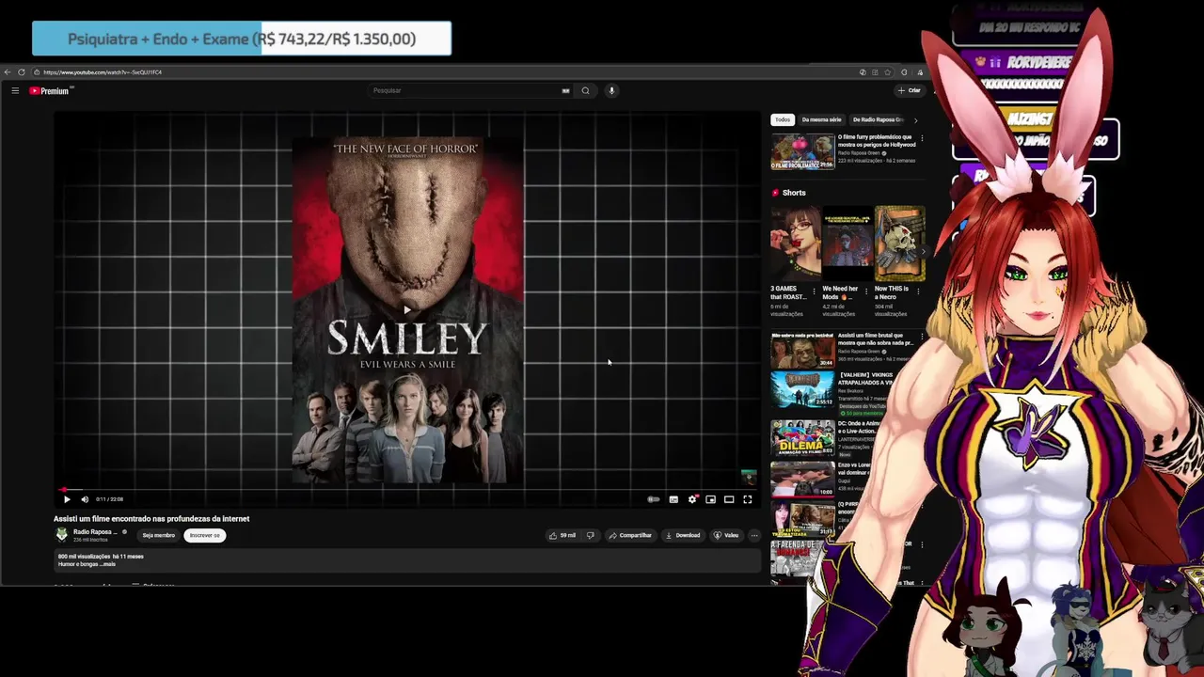The image size is (1204, 677).
Task: Select the Da mesma série chip
Action: click(821, 119)
